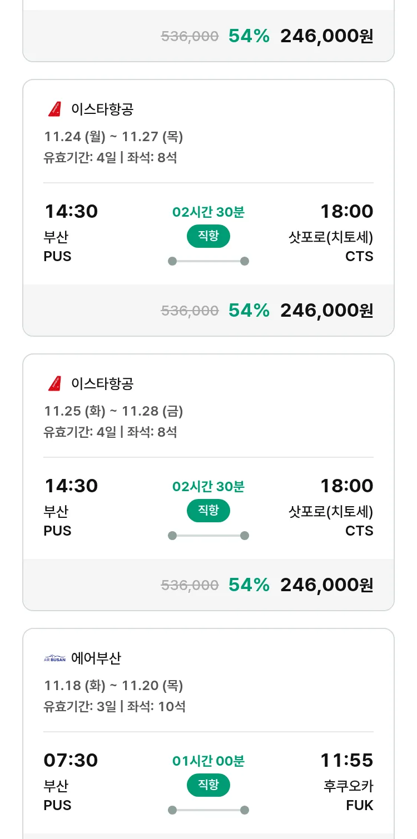Click route line on 11.24 Eastar flight
417x839 pixels.
[208, 261]
